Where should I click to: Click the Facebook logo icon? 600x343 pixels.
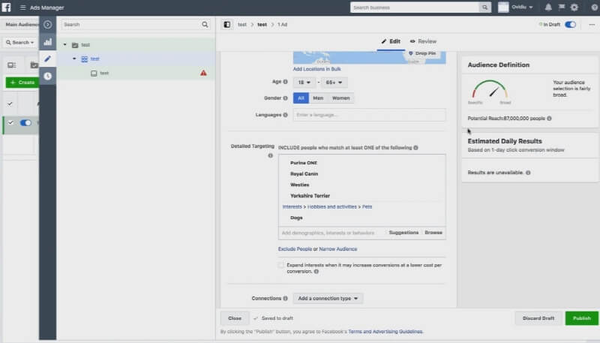point(7,8)
